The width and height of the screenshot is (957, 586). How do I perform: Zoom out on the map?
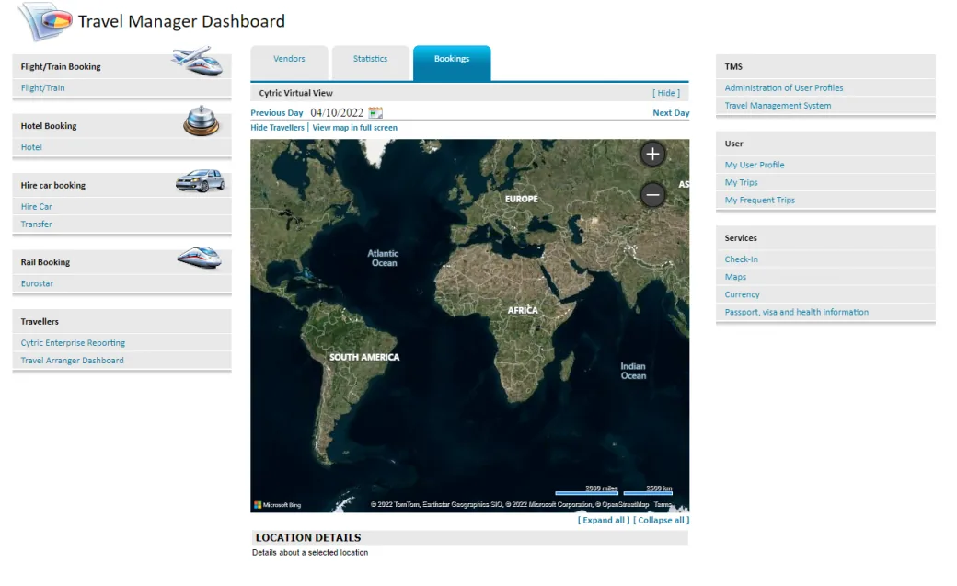coord(652,195)
